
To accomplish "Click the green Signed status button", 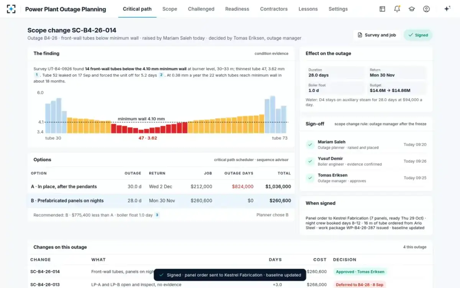I will tap(418, 35).
